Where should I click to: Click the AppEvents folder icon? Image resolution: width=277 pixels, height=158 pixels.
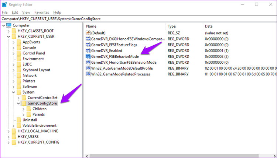pos(19,42)
